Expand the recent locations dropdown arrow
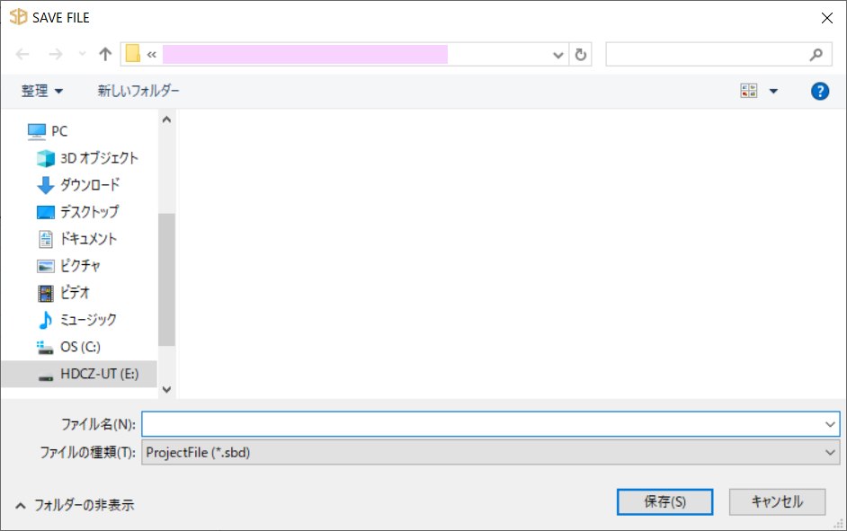Viewport: 847px width, 531px height. pos(83,55)
